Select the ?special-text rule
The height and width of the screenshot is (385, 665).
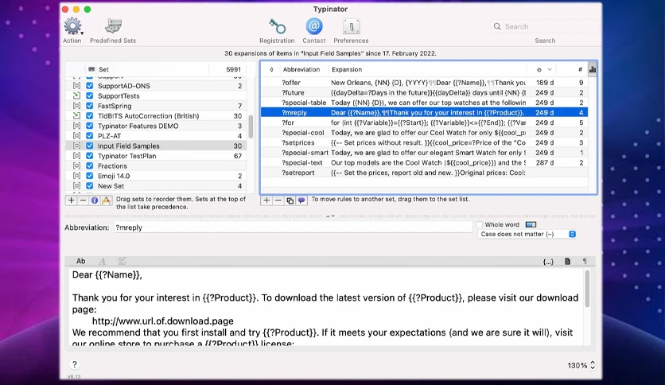click(424, 163)
